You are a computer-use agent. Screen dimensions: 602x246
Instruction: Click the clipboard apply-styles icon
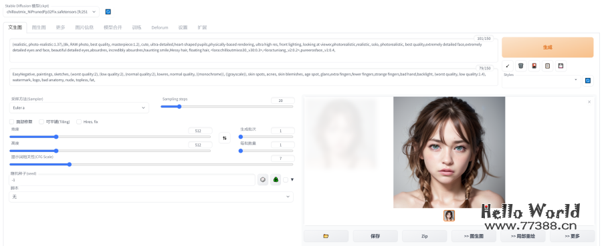click(x=547, y=66)
